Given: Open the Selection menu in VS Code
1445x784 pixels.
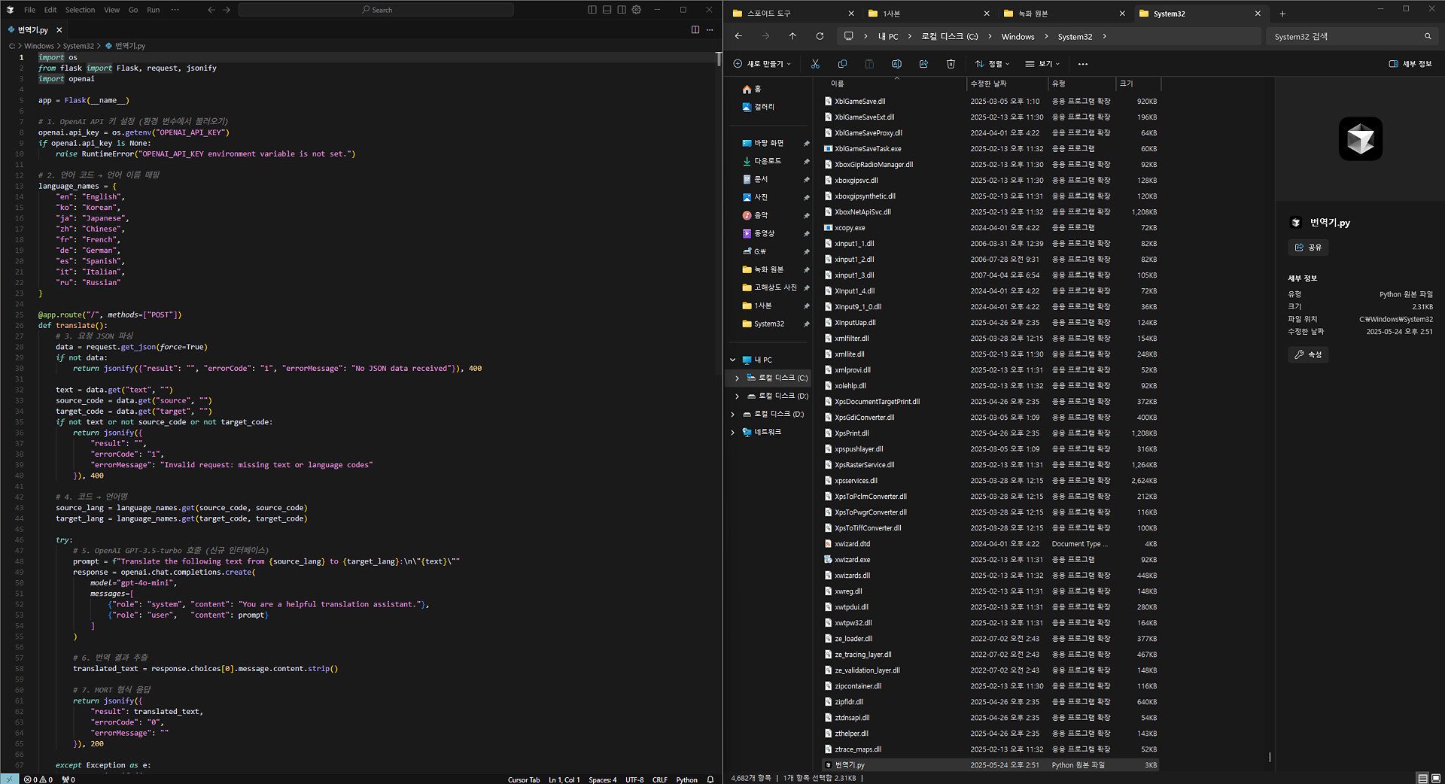Looking at the screenshot, I should tap(80, 10).
